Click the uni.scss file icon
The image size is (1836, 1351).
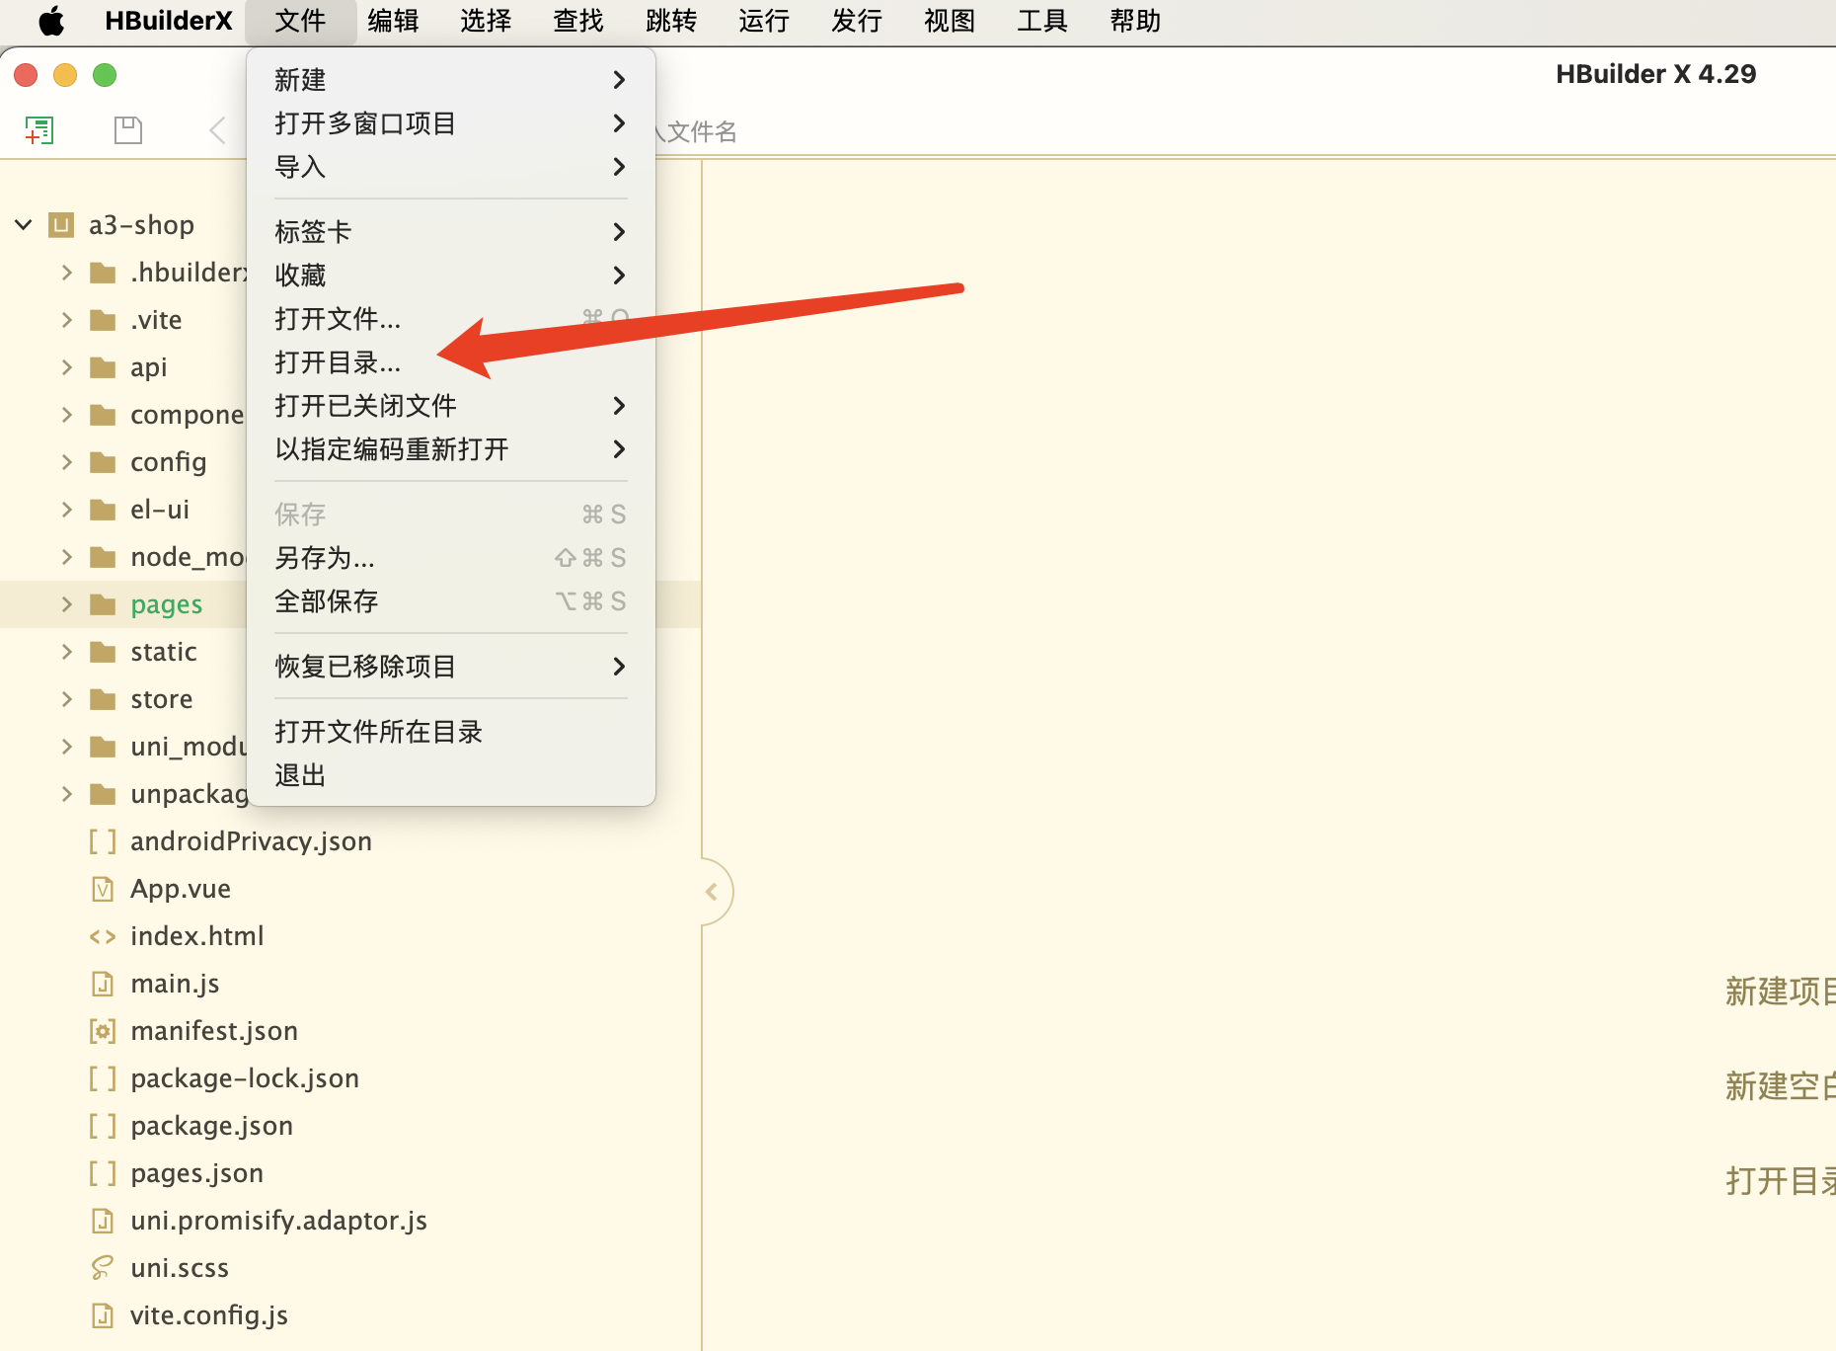coord(103,1268)
